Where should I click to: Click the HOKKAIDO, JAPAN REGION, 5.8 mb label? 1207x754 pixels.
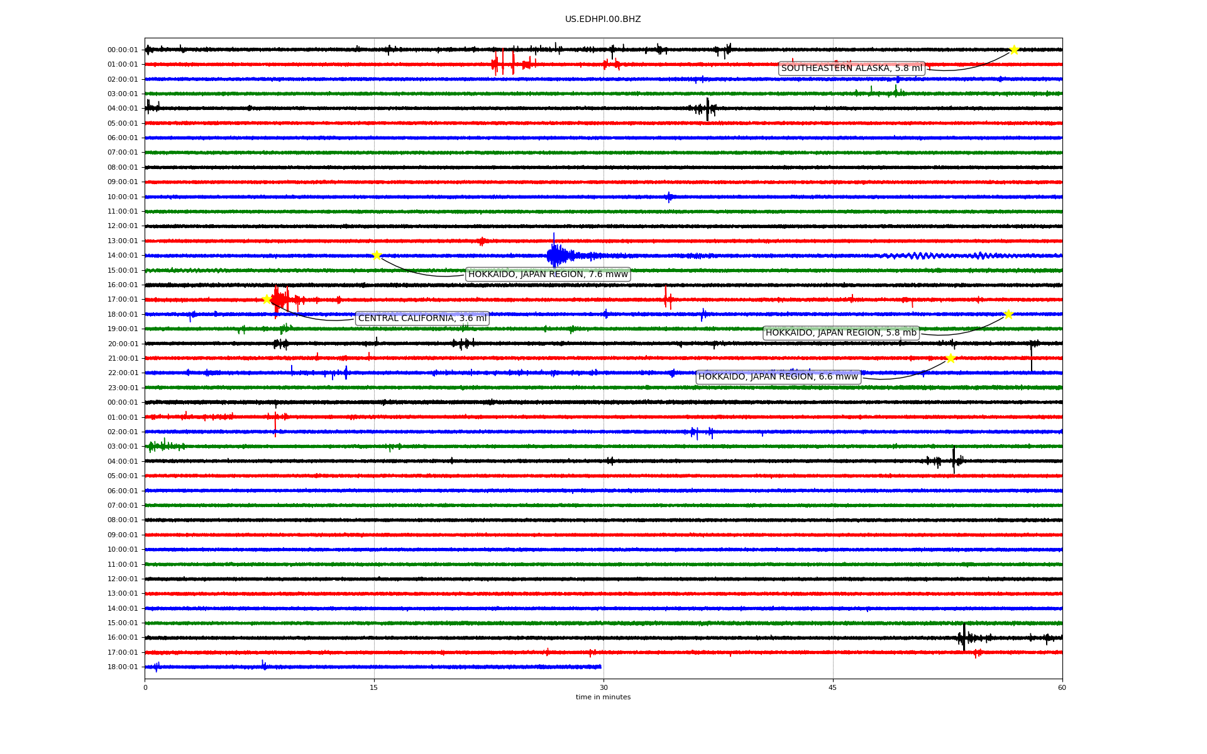(x=840, y=333)
